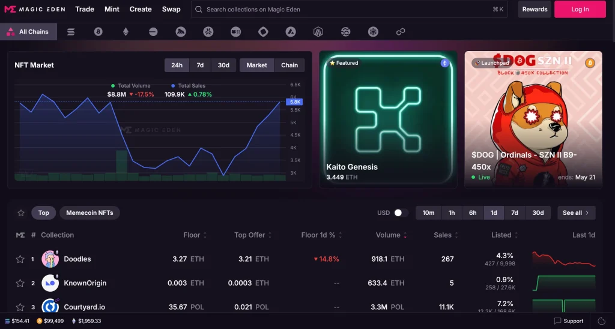The height and width of the screenshot is (329, 615).
Task: Select the 30d chart range tab
Action: 223,65
